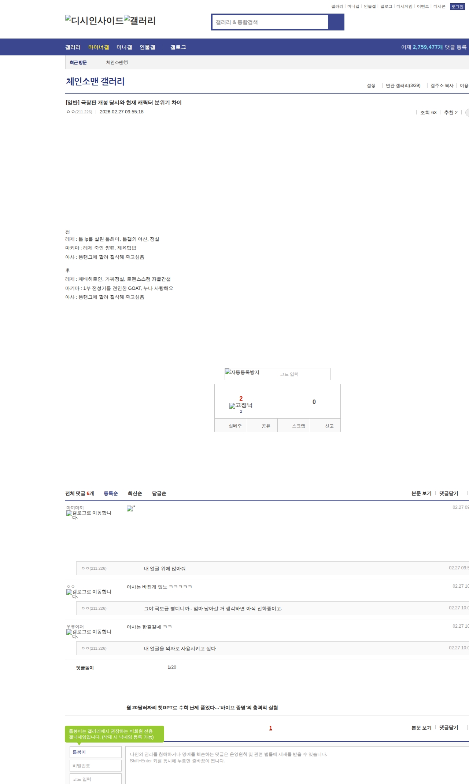Click the reply '내 얼굴 위에 앉아줘'
Screen dimensions: 469x784
click(165, 569)
